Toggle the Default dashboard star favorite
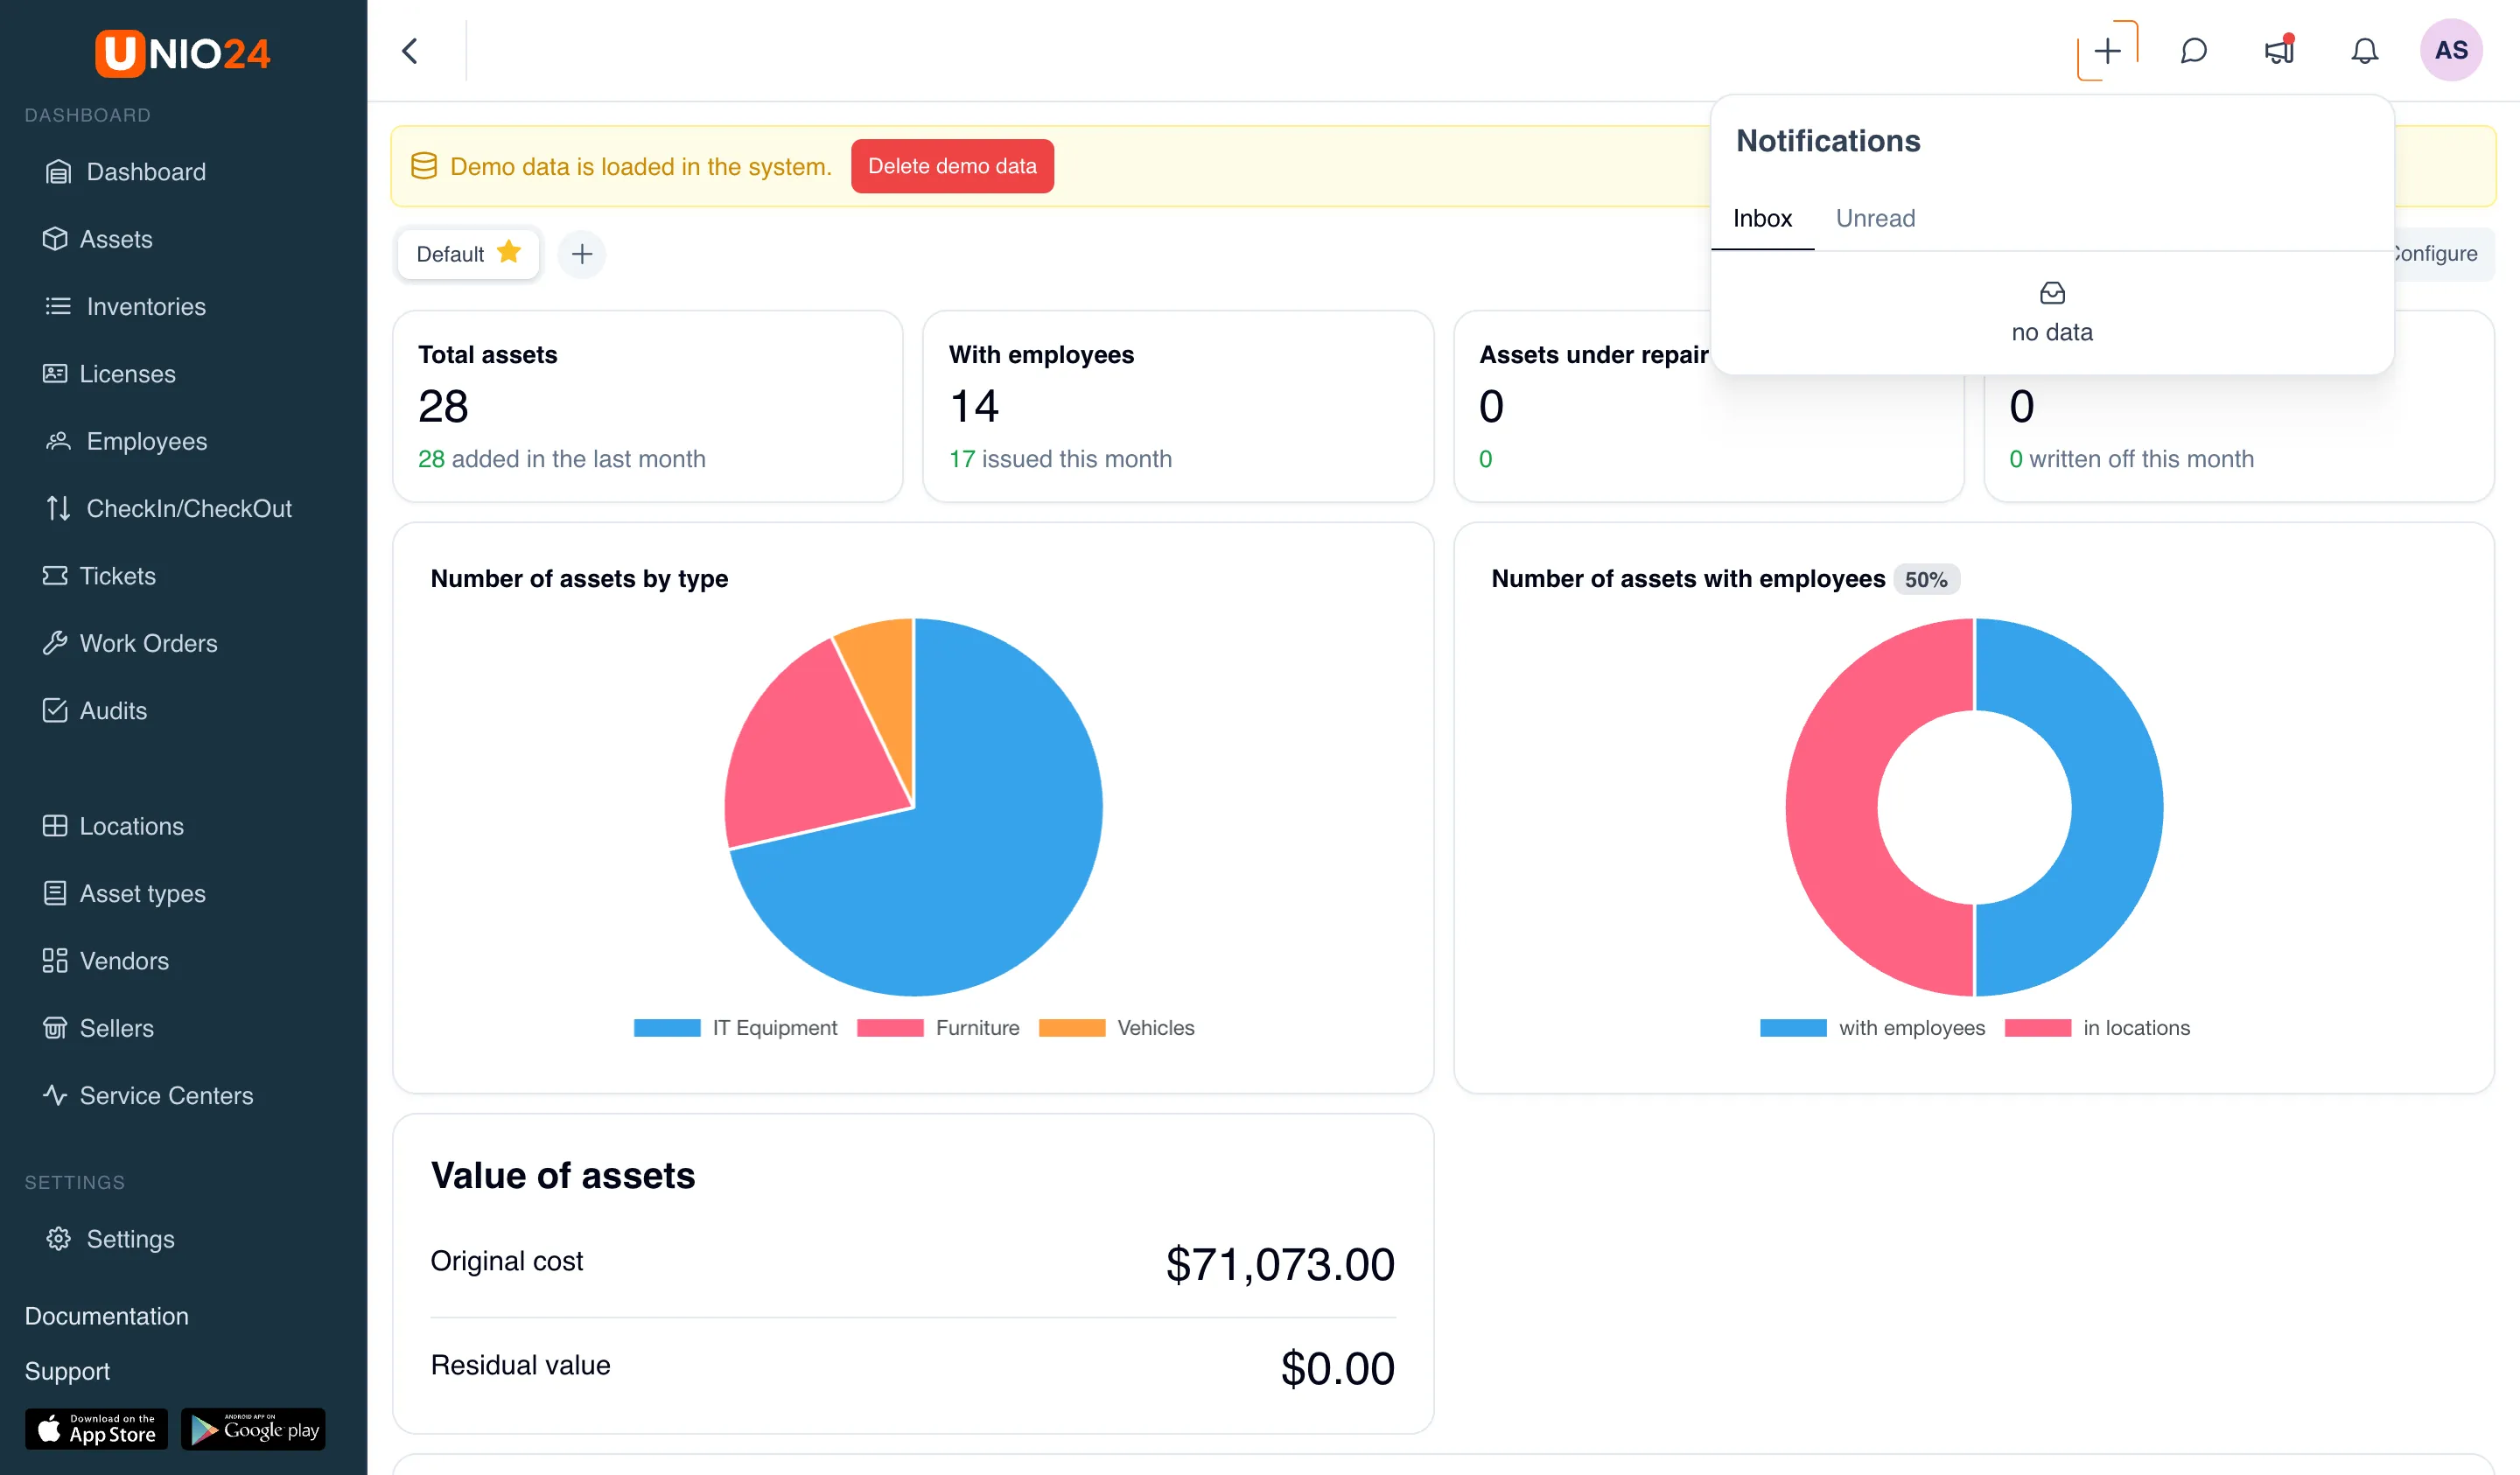 click(509, 252)
